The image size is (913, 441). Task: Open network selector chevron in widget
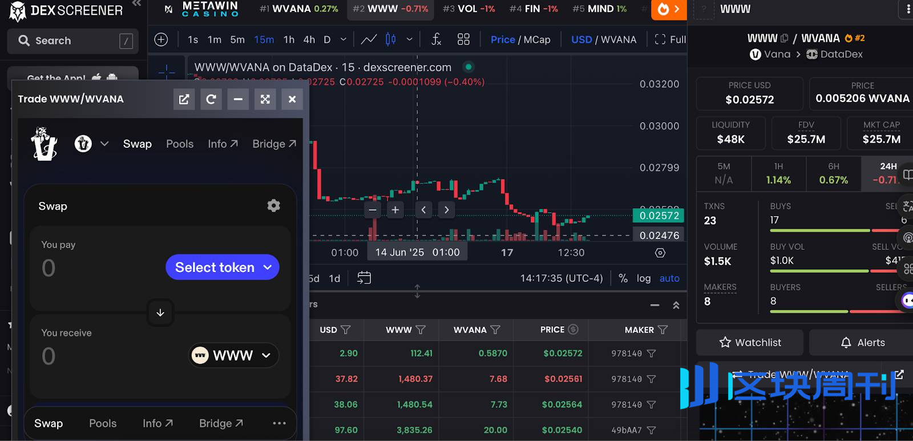[x=104, y=144]
